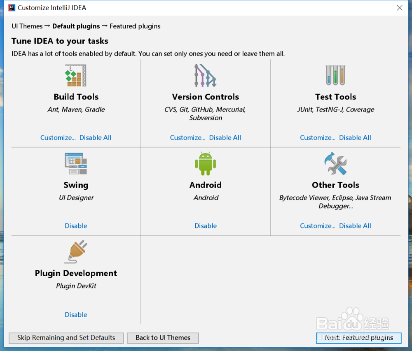Proceed to Next: Featured plugins
Image resolution: width=412 pixels, height=351 pixels.
(x=359, y=338)
